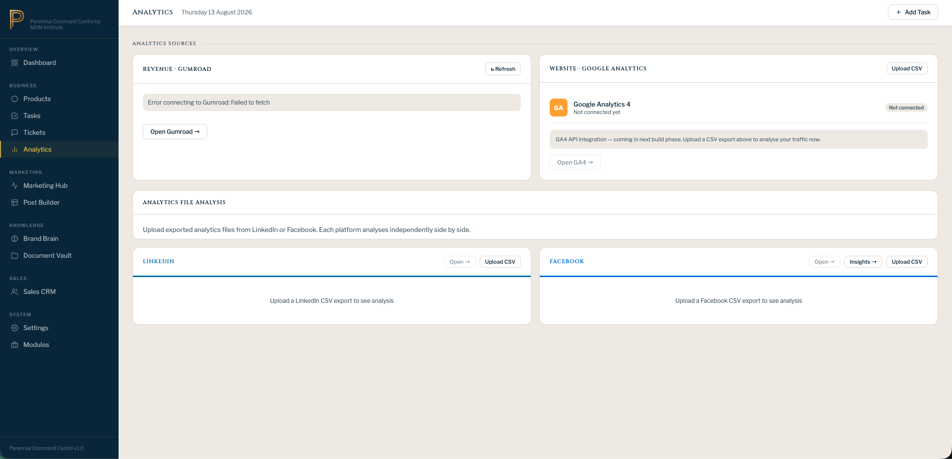Click the Dashboard grid icon
The height and width of the screenshot is (459, 952).
click(15, 63)
